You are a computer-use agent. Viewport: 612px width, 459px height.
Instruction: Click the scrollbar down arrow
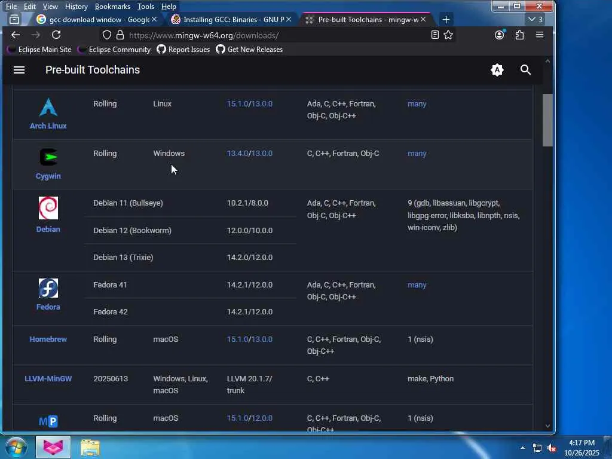pos(547,426)
